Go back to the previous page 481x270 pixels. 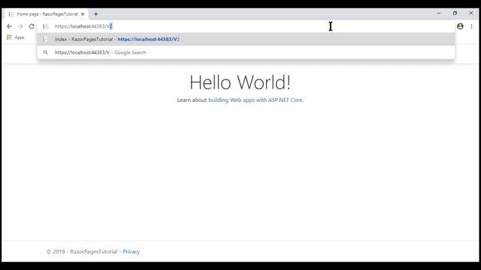click(x=9, y=26)
